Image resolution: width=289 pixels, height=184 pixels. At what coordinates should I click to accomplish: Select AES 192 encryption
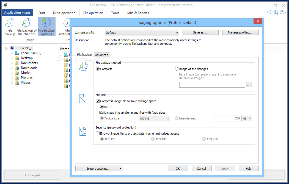click(153, 139)
